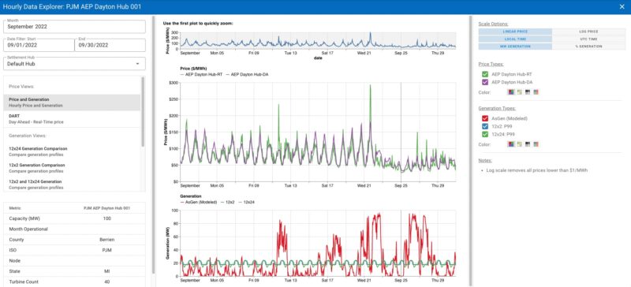Image resolution: width=631 pixels, height=287 pixels.
Task: Select the Price and Generation view
Action: point(72,102)
